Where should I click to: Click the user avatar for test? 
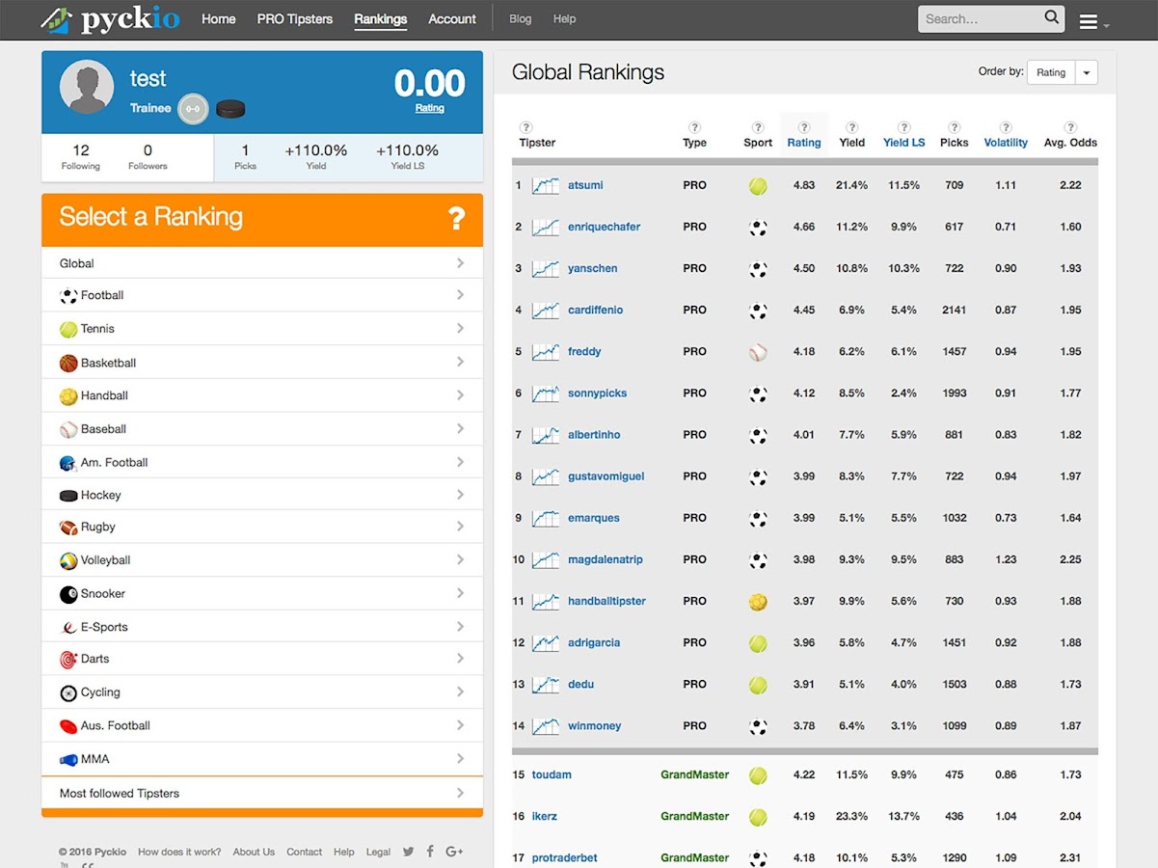click(x=87, y=87)
